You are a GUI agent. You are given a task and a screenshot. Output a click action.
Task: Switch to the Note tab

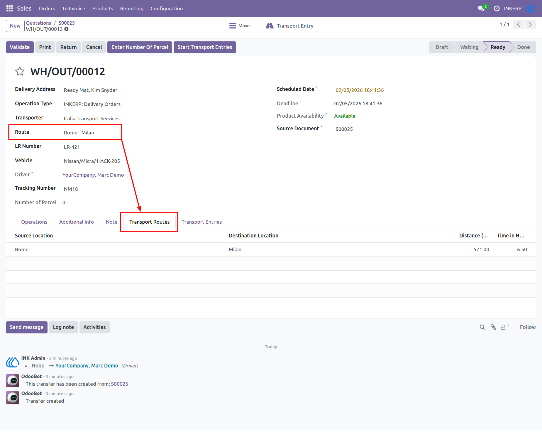pyautogui.click(x=111, y=222)
